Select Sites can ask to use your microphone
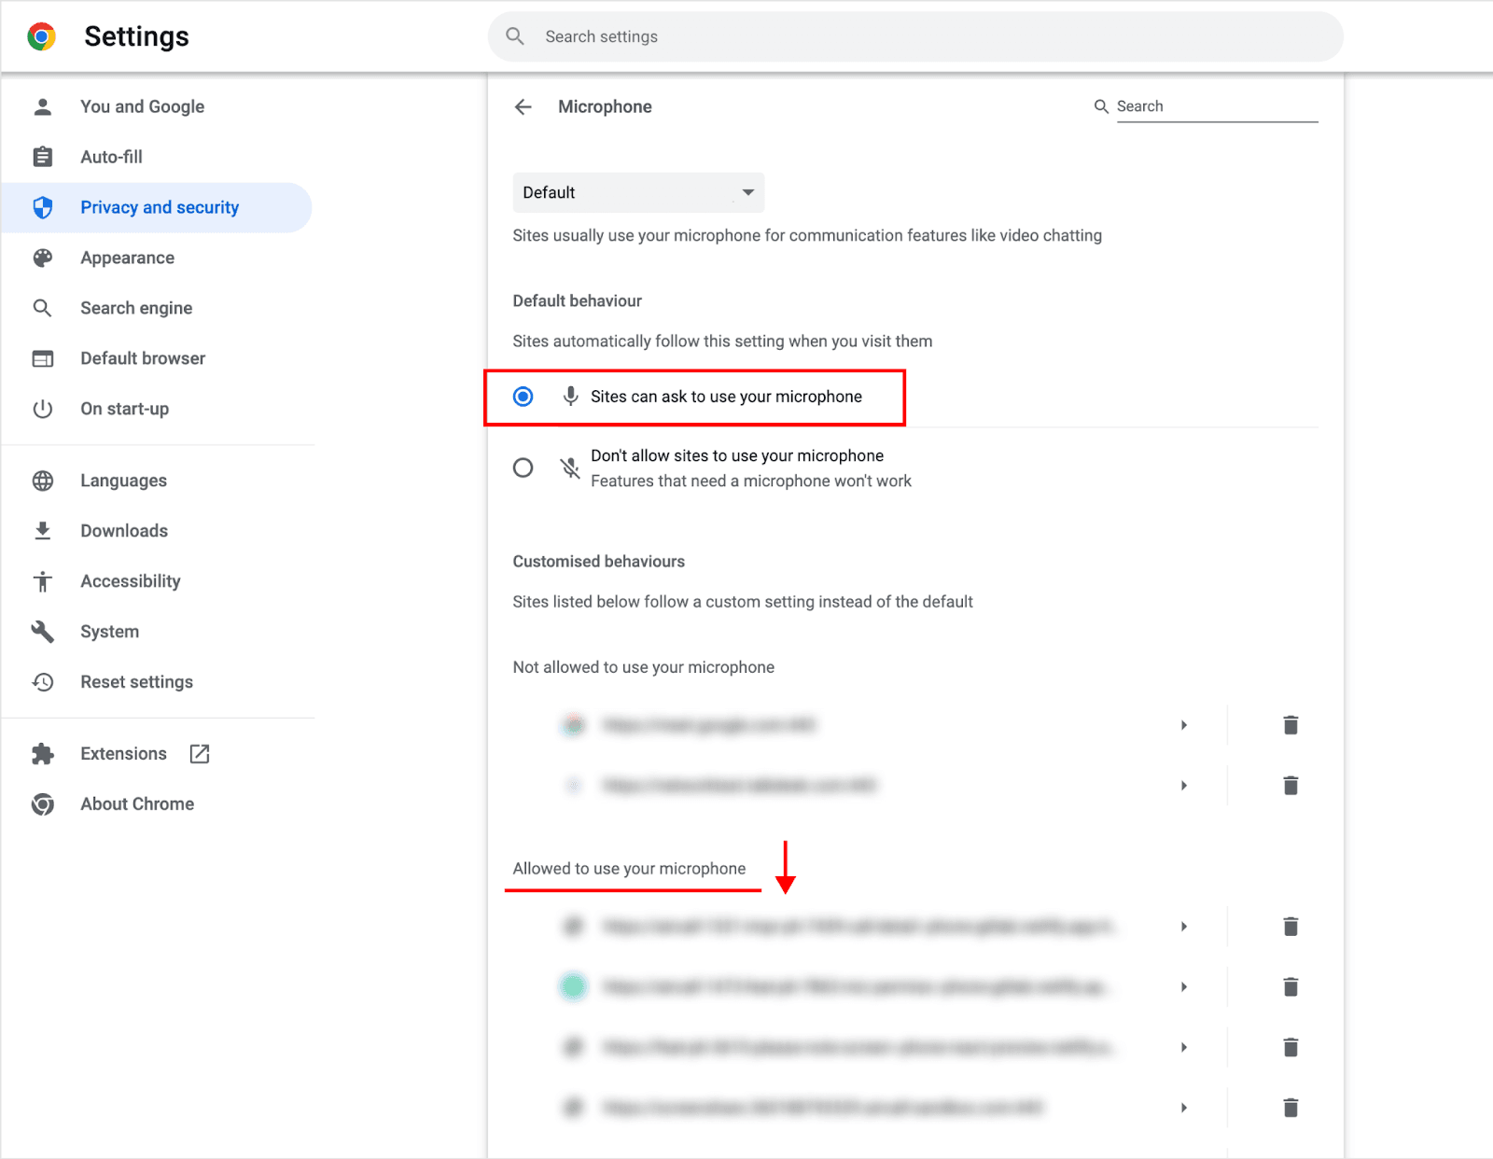Image resolution: width=1493 pixels, height=1159 pixels. point(523,397)
